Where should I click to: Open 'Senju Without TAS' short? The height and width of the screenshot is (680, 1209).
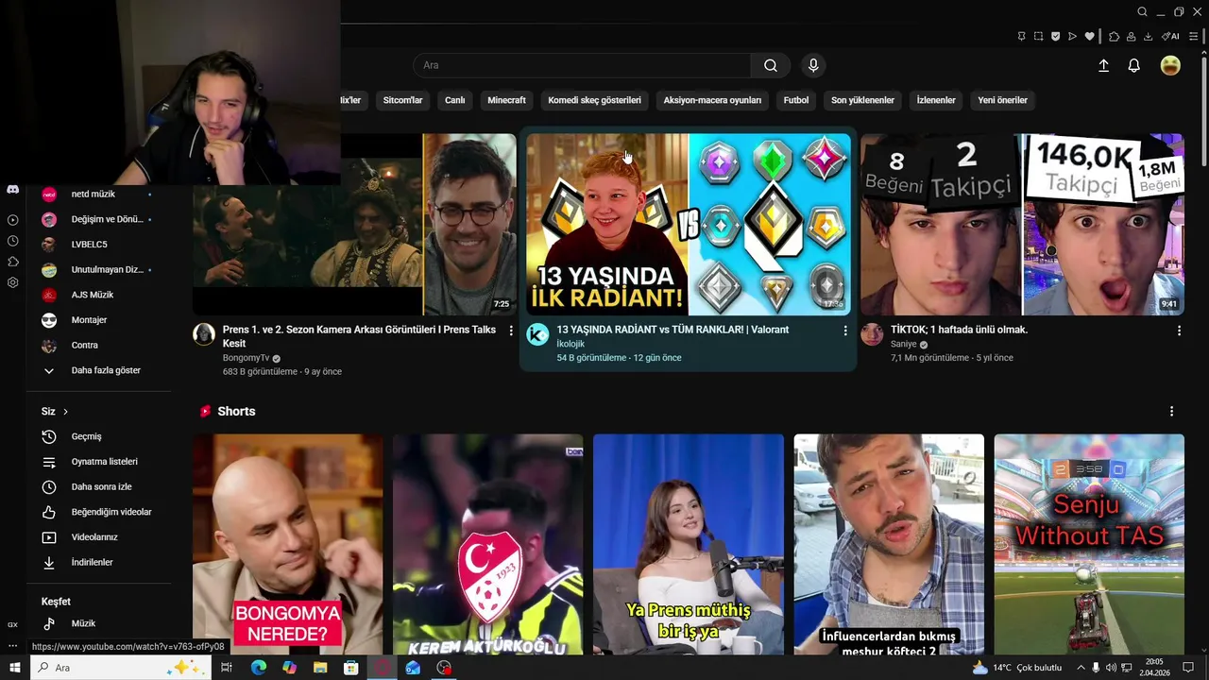(1089, 545)
